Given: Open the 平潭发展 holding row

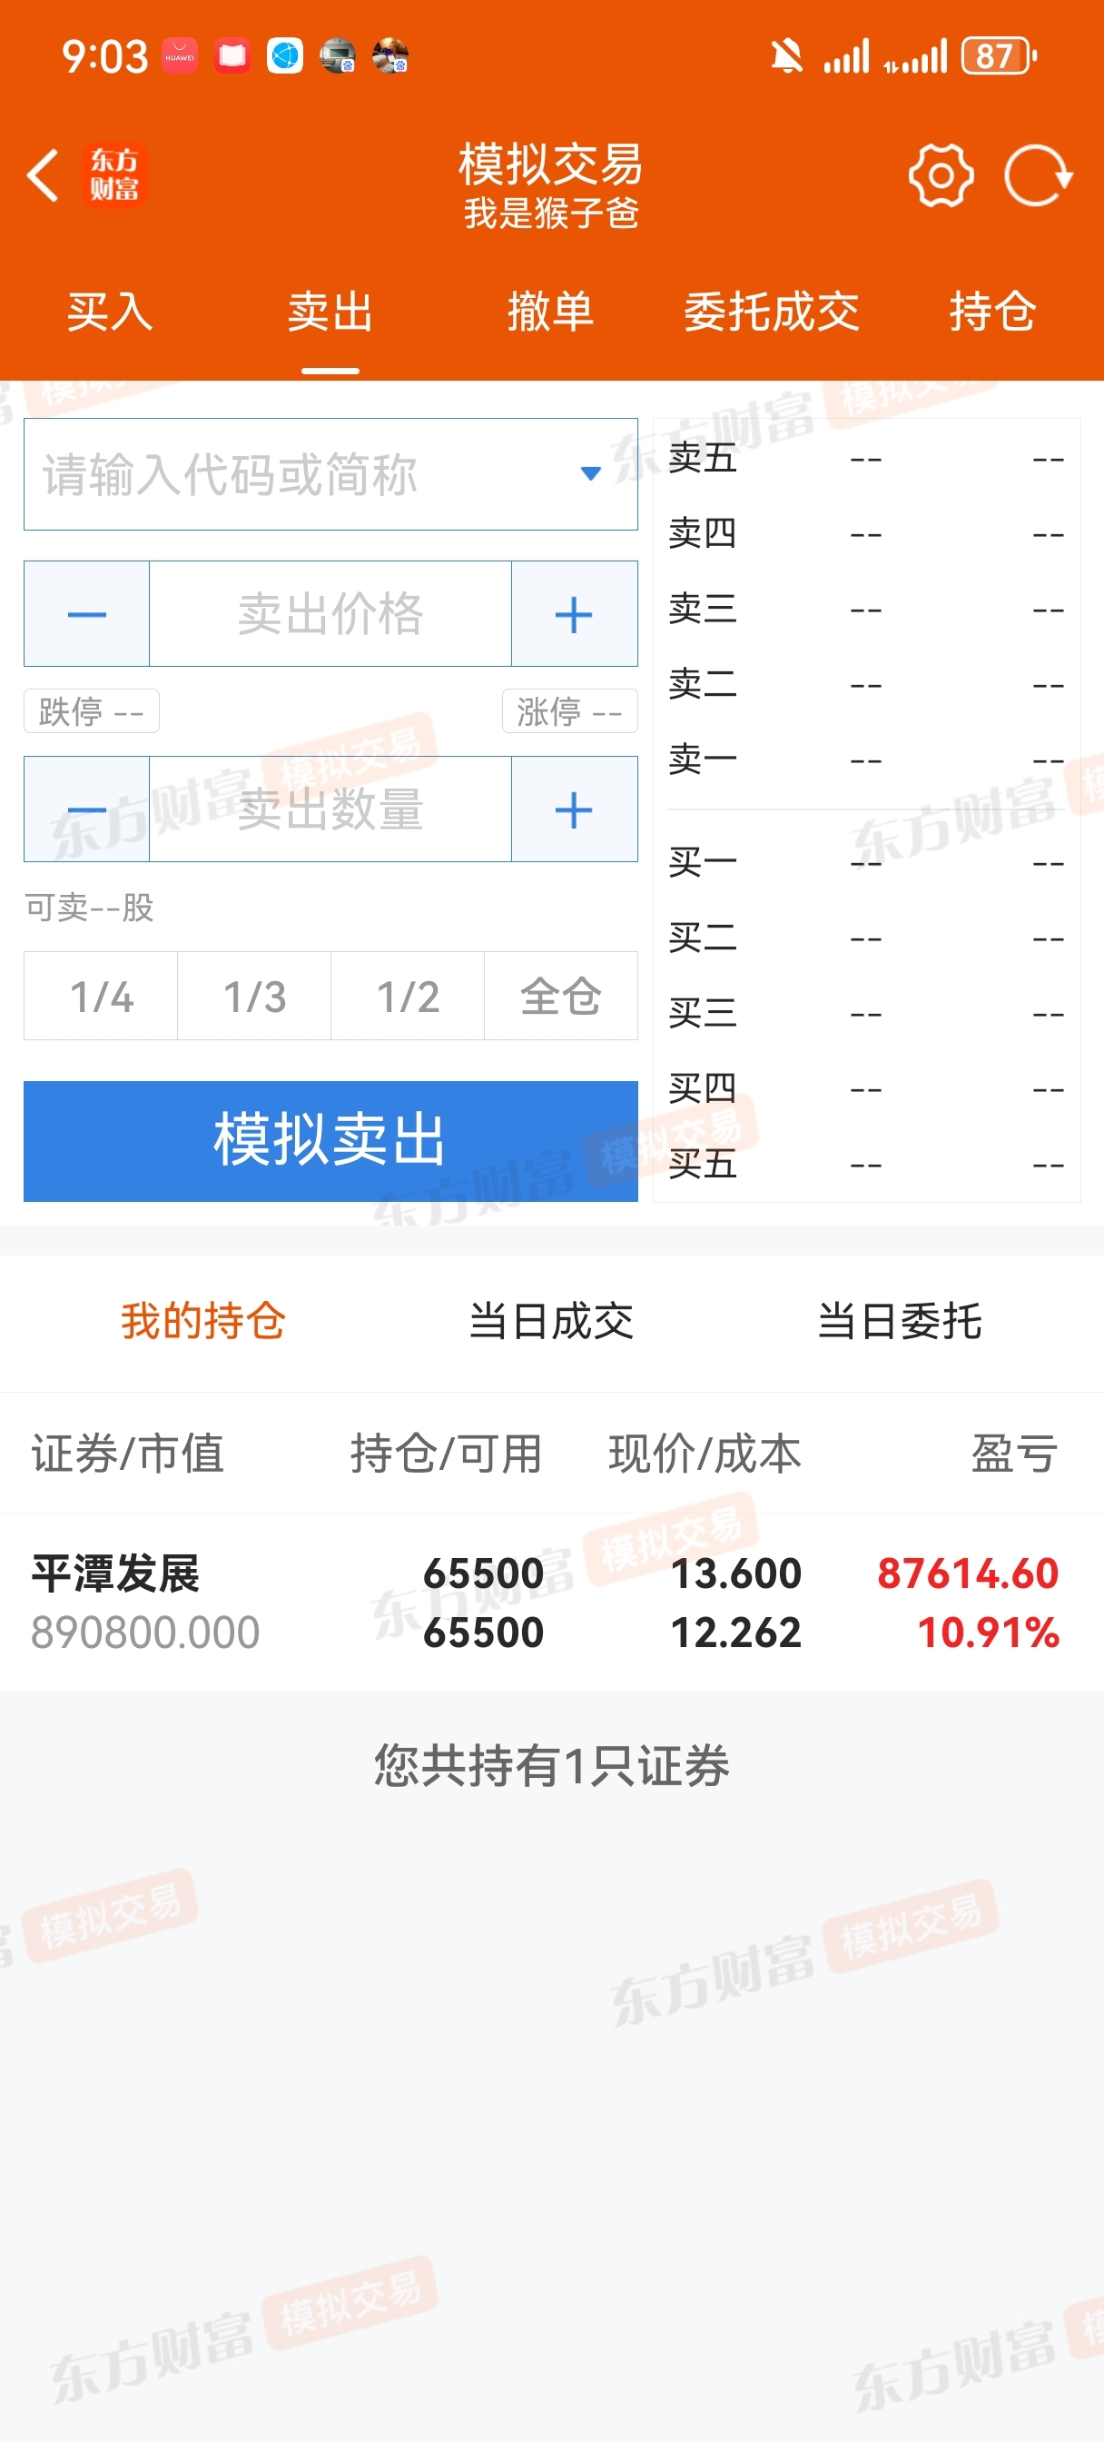Looking at the screenshot, I should (551, 1602).
